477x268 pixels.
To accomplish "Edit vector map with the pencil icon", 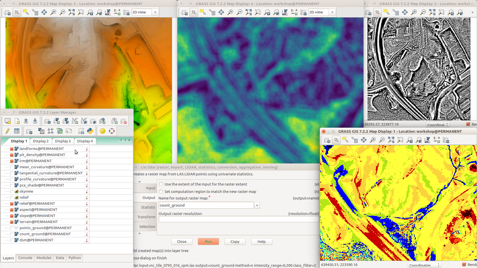I will click(x=7, y=131).
